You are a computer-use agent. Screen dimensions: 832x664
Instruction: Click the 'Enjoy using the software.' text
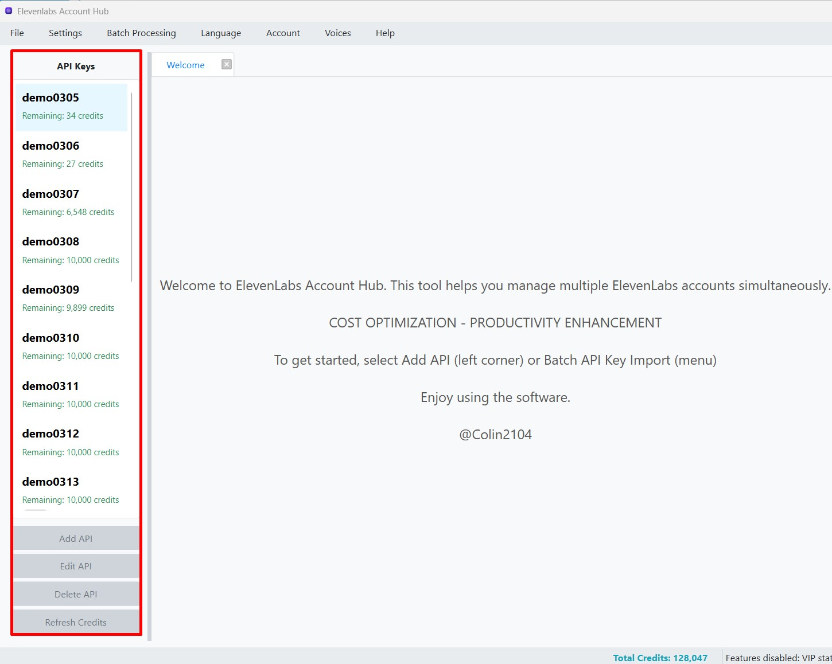[495, 397]
